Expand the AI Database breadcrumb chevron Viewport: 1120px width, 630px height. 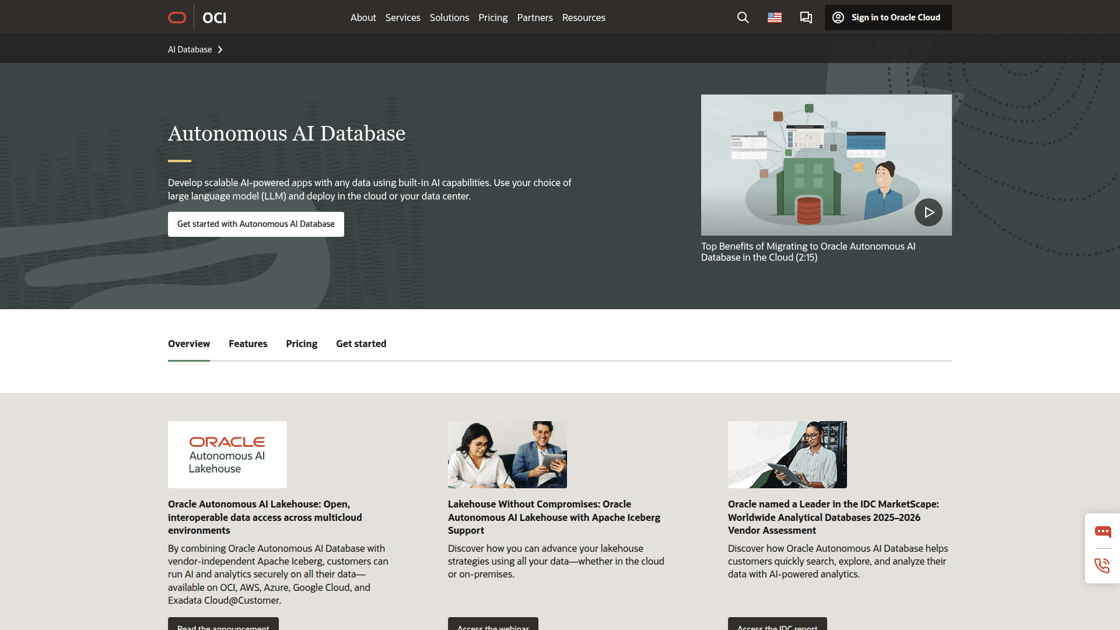click(x=220, y=50)
